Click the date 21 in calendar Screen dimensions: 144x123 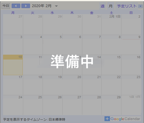pyautogui.click(x=99, y=77)
